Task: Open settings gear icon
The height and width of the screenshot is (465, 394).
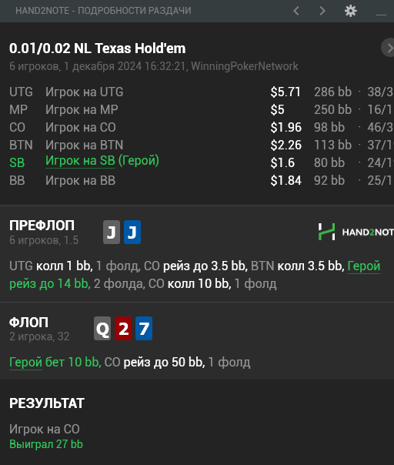Action: pos(350,11)
